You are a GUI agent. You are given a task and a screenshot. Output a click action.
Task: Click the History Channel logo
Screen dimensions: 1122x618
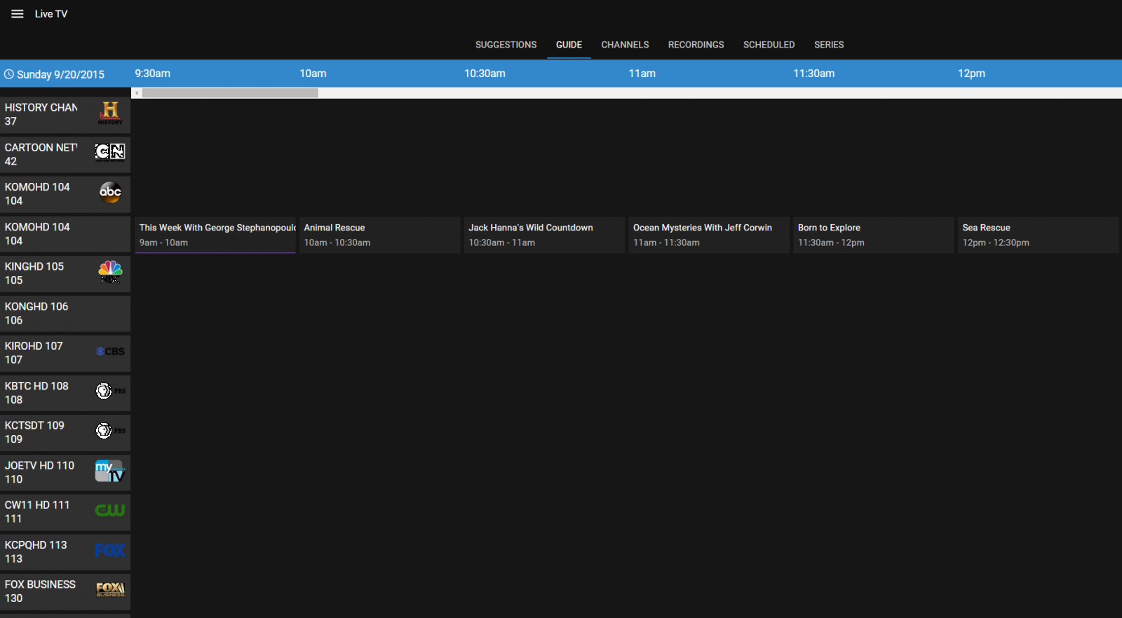(x=110, y=113)
